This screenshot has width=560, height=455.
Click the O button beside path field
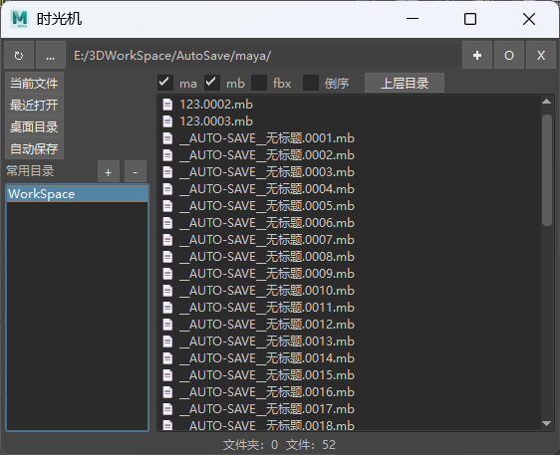click(509, 56)
